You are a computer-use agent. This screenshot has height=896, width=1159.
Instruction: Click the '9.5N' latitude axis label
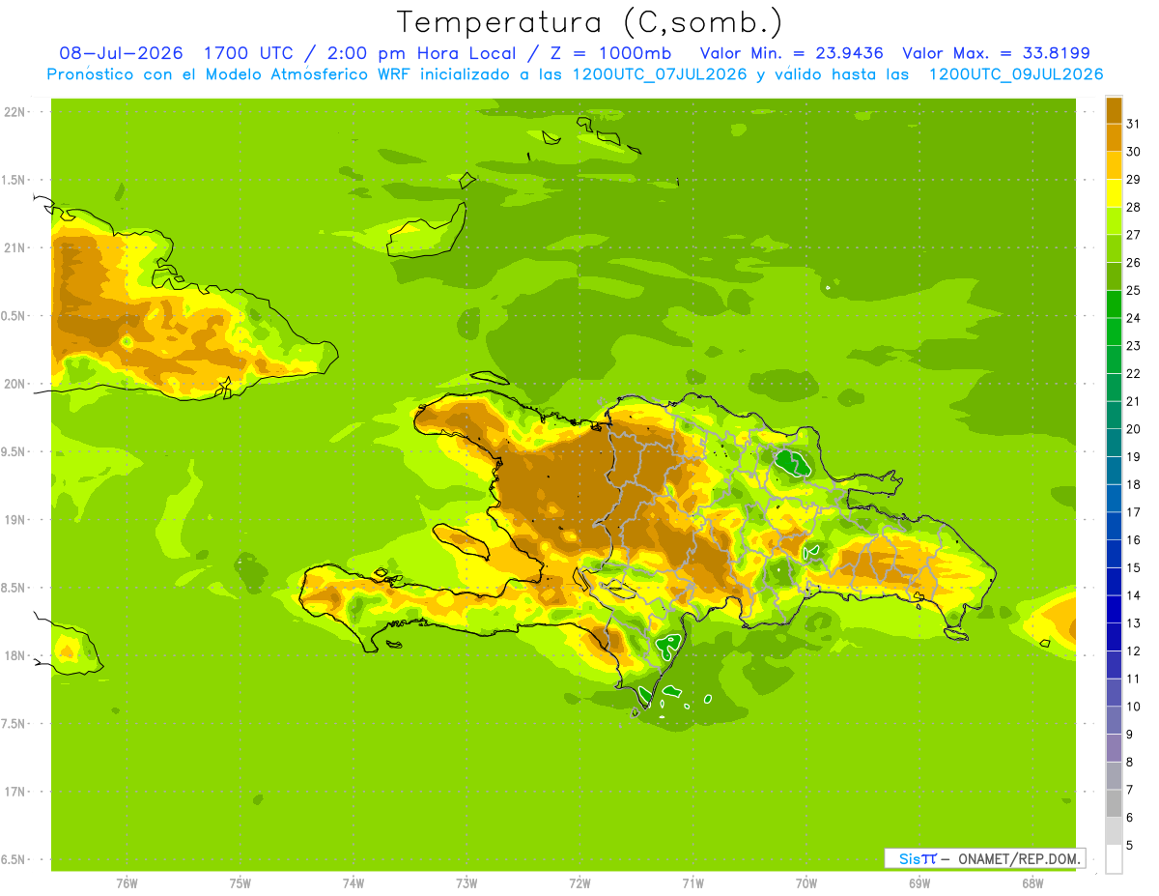[x=14, y=451]
